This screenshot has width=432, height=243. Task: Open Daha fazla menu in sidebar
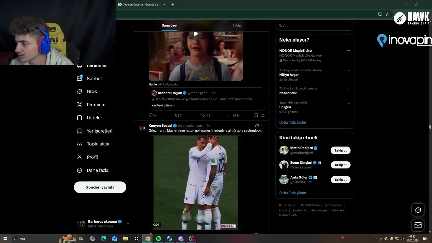tap(93, 170)
